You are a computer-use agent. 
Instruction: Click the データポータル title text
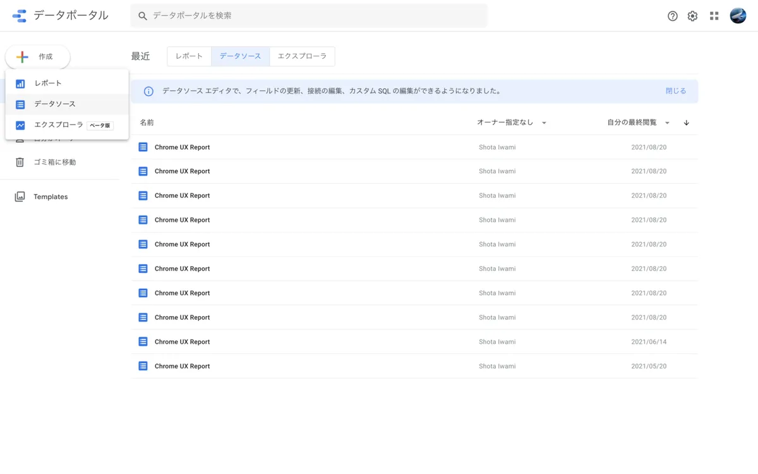click(71, 16)
